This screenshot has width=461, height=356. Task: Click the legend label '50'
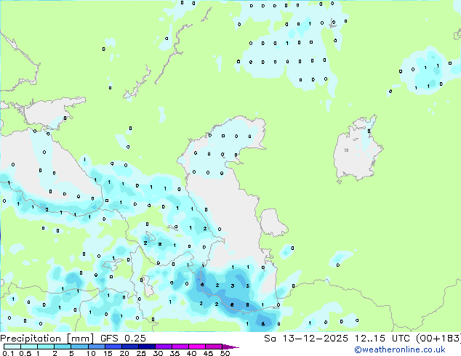tap(225, 353)
